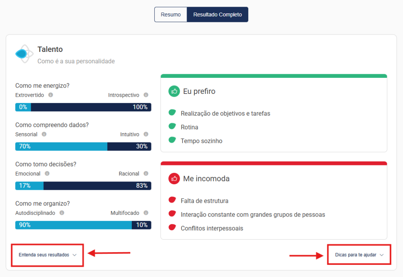The image size is (403, 277).
Task: Select the Resultado Completo tab
Action: [217, 15]
